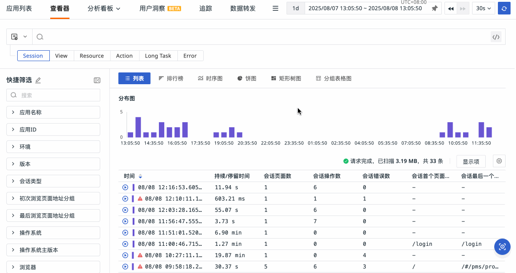Toggle the code query mode icon

pyautogui.click(x=496, y=37)
